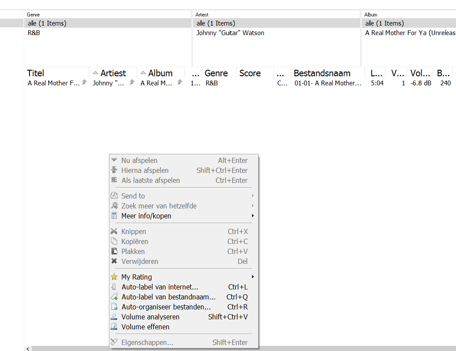The image size is (456, 351).
Task: Click the Volume effenen icon
Action: [114, 327]
